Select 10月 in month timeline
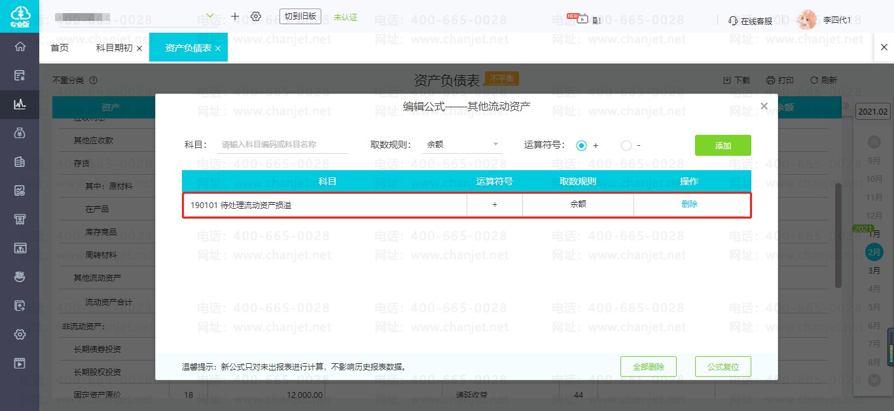The height and width of the screenshot is (411, 894). pos(874,179)
